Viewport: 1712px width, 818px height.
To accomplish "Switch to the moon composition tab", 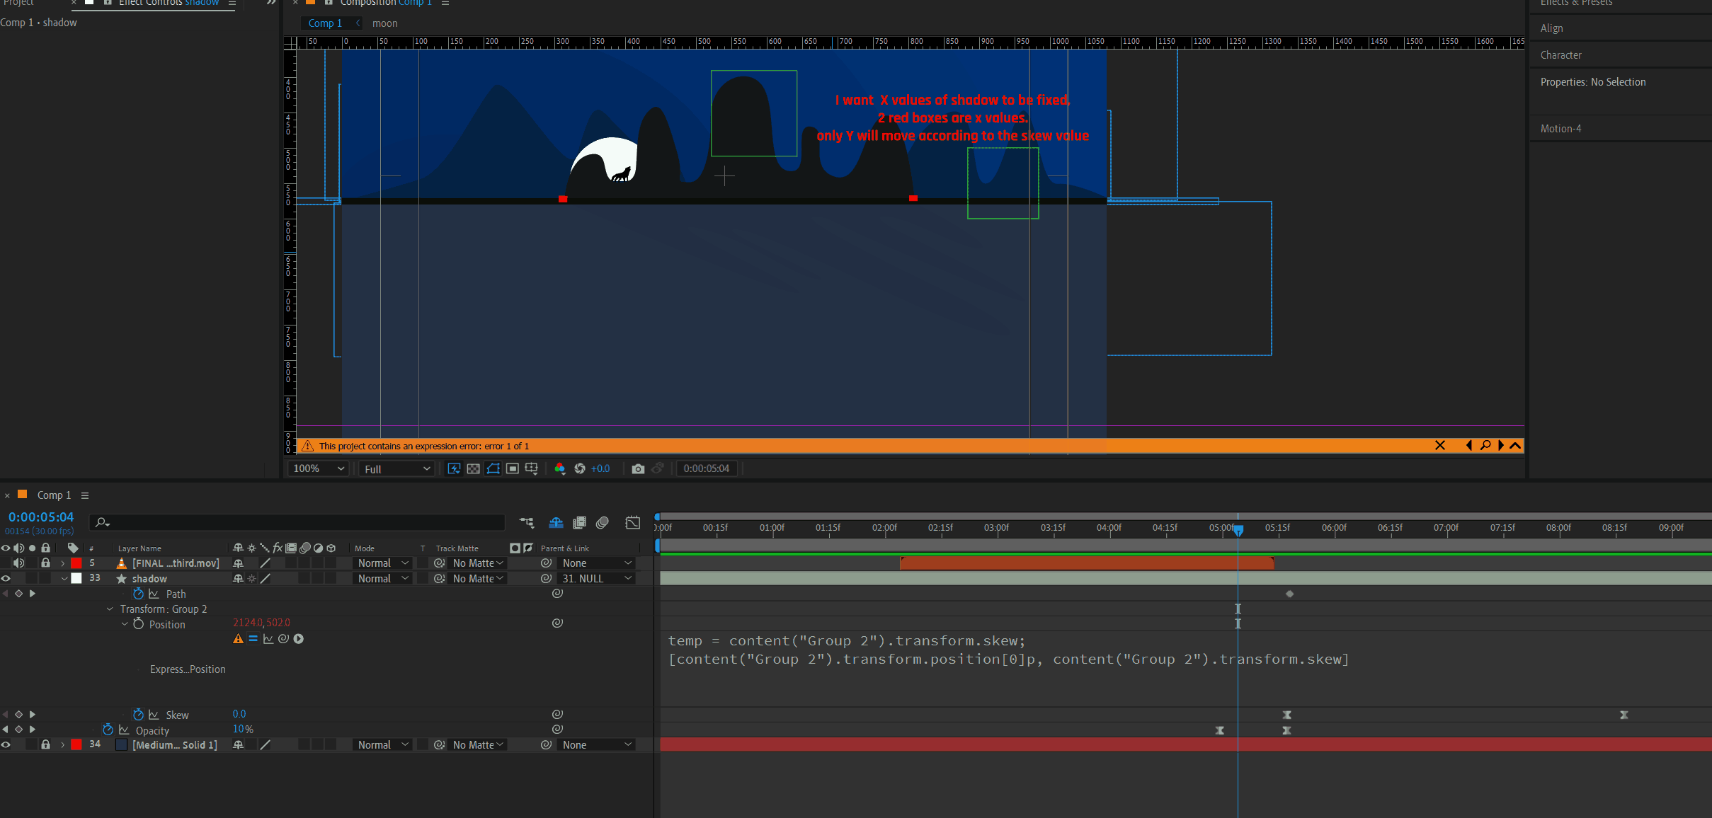I will (384, 23).
